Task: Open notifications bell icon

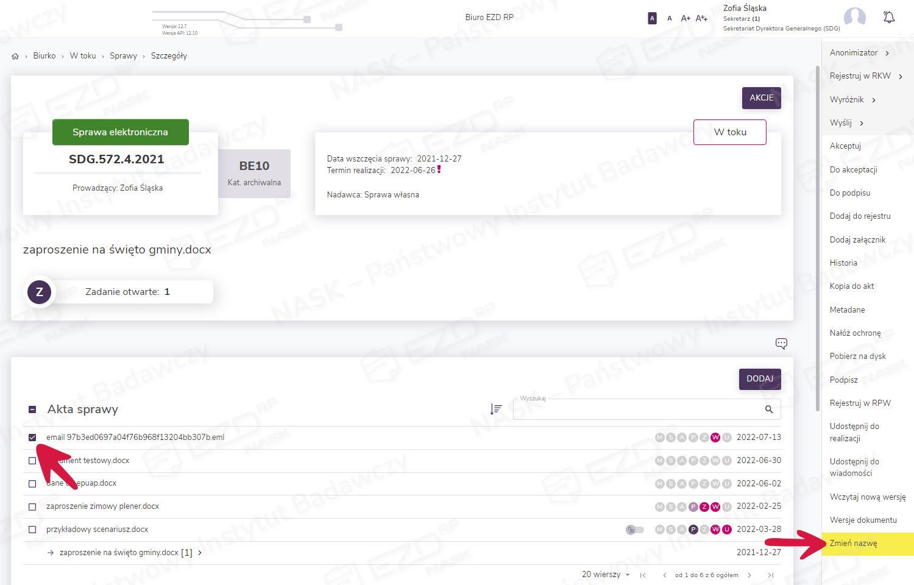Action: coord(889,17)
